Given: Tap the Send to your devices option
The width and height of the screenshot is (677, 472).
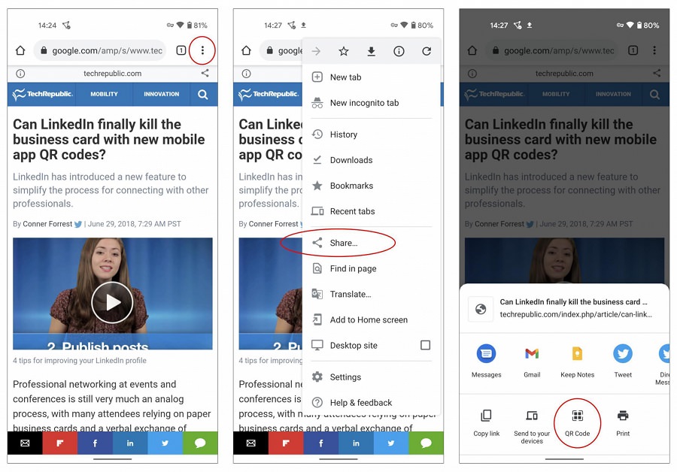Looking at the screenshot, I should click(532, 426).
